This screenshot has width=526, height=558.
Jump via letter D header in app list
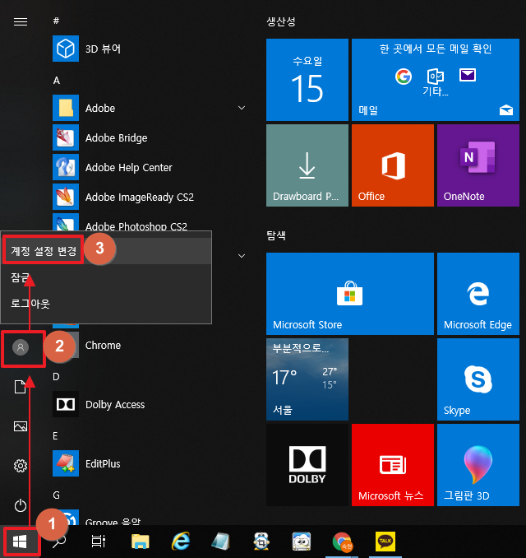click(56, 376)
